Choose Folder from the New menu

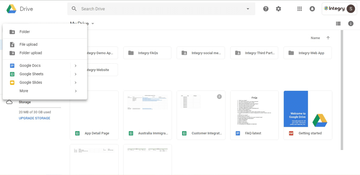pos(45,32)
